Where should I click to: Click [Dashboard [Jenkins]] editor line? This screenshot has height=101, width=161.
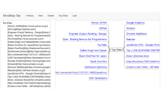click(x=29, y=52)
